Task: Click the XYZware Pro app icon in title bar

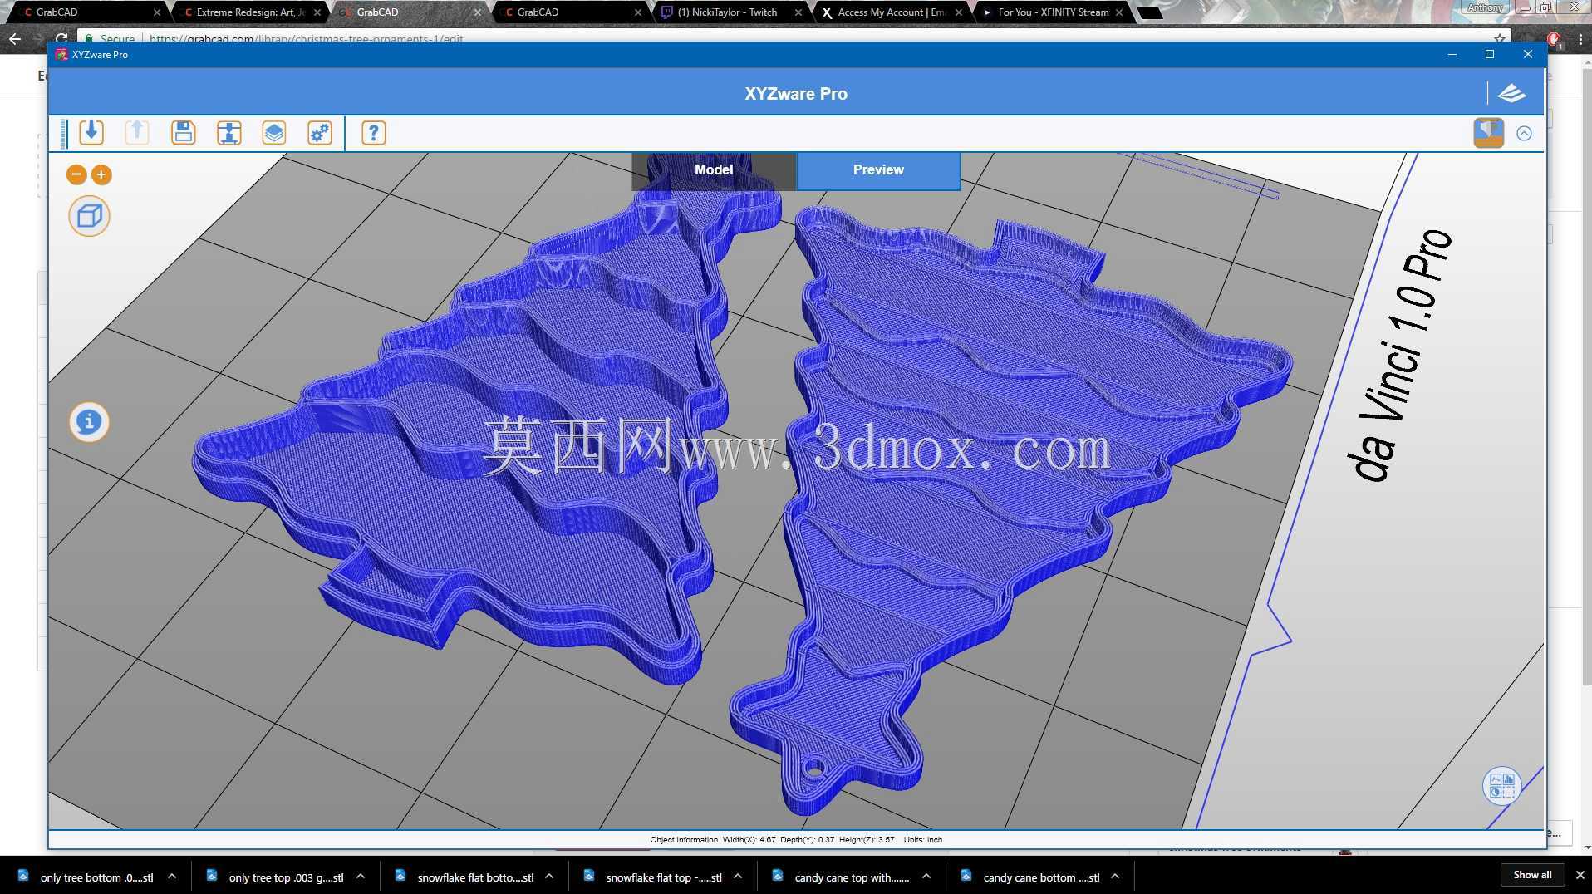Action: click(61, 55)
